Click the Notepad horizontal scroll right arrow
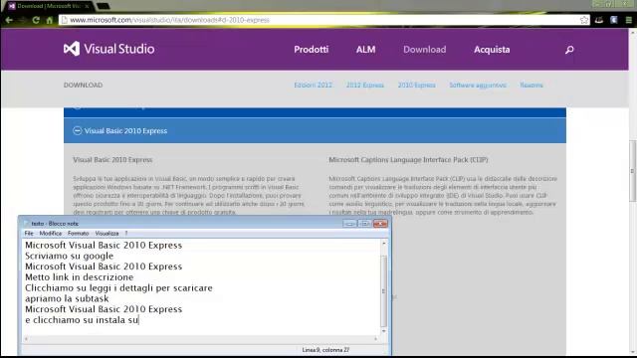 (x=376, y=338)
